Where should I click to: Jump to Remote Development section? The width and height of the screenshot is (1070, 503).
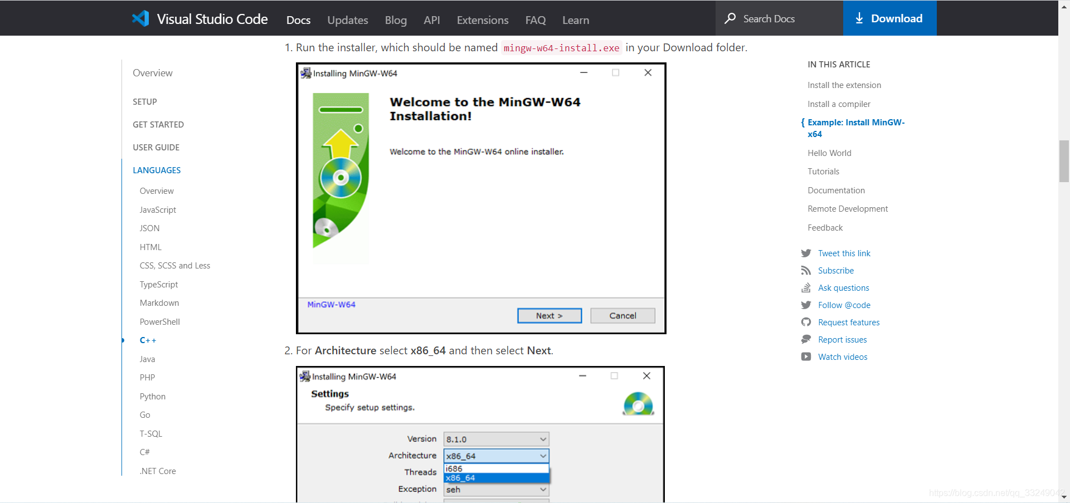848,209
